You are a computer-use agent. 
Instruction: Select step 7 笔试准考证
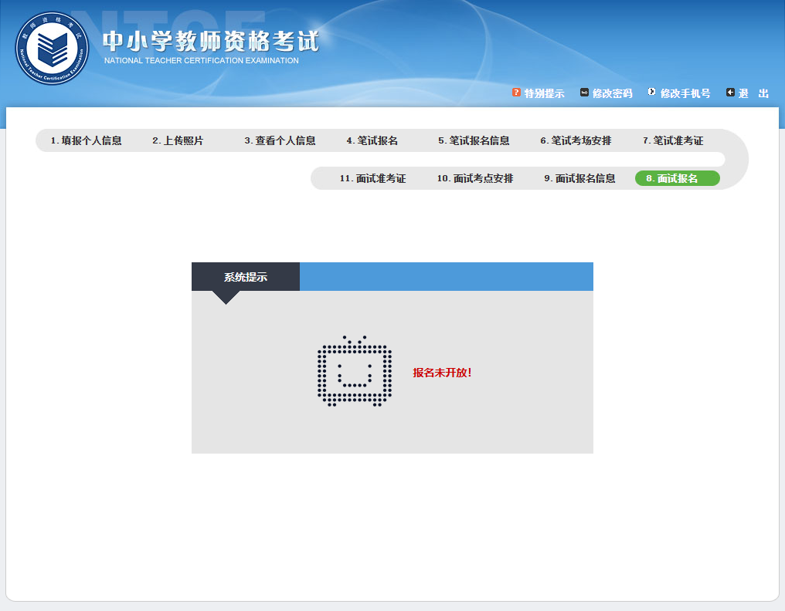click(x=674, y=140)
